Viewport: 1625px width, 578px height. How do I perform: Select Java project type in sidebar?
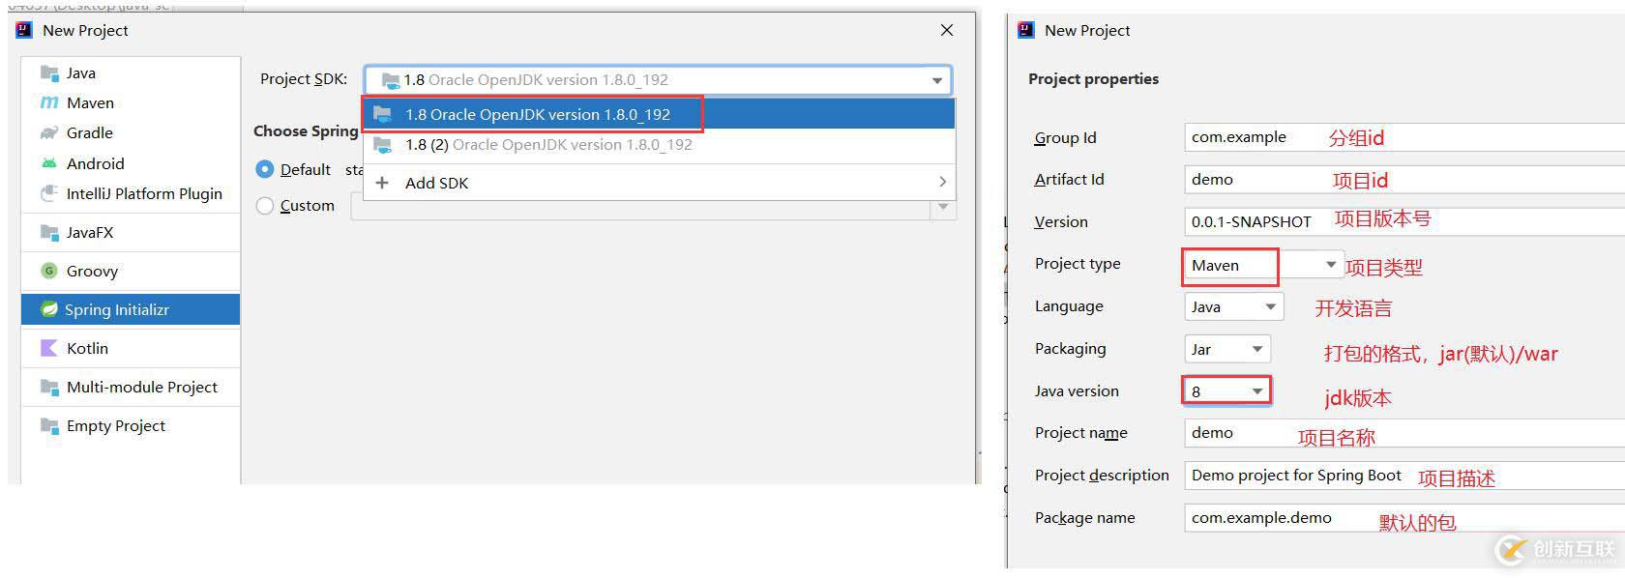[x=131, y=72]
